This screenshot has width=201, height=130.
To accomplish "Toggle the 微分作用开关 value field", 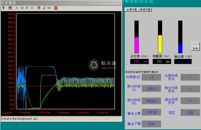I will pos(190,101).
